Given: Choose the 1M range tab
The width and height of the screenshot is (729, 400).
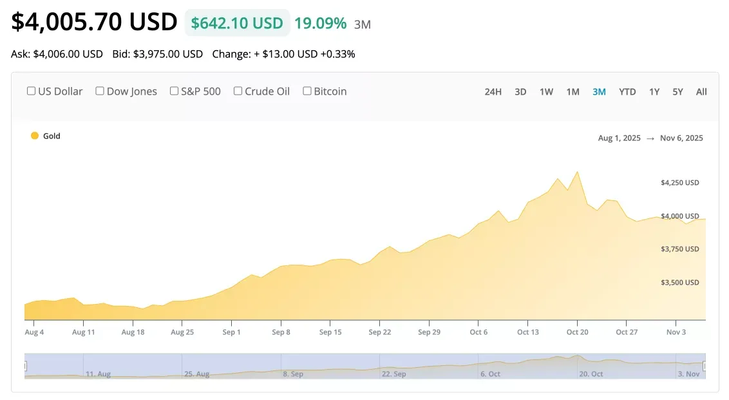Looking at the screenshot, I should [573, 91].
